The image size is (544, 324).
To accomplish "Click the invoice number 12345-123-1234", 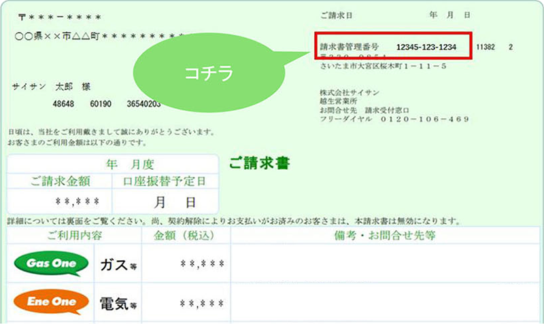I will tap(426, 47).
